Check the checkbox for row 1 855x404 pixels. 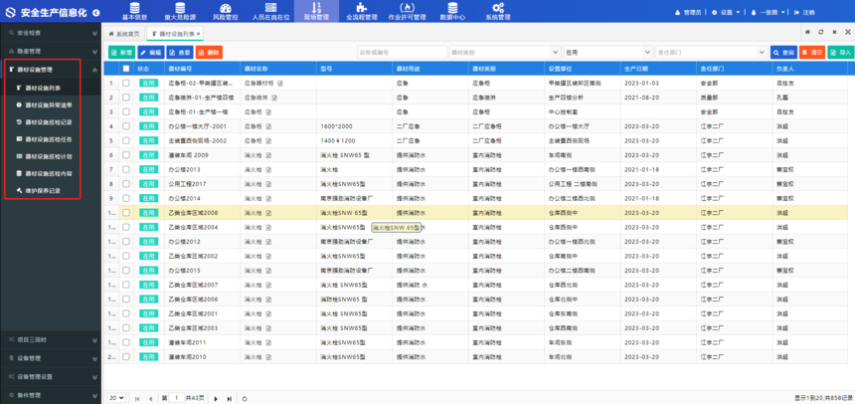126,84
